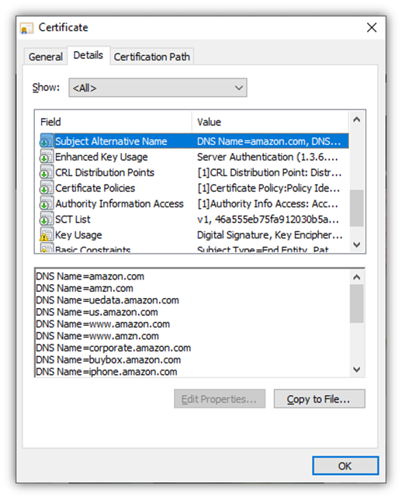Click the 'DNS Name=amazon.com, DNS...' value
Image resolution: width=402 pixels, height=499 pixels.
[269, 141]
